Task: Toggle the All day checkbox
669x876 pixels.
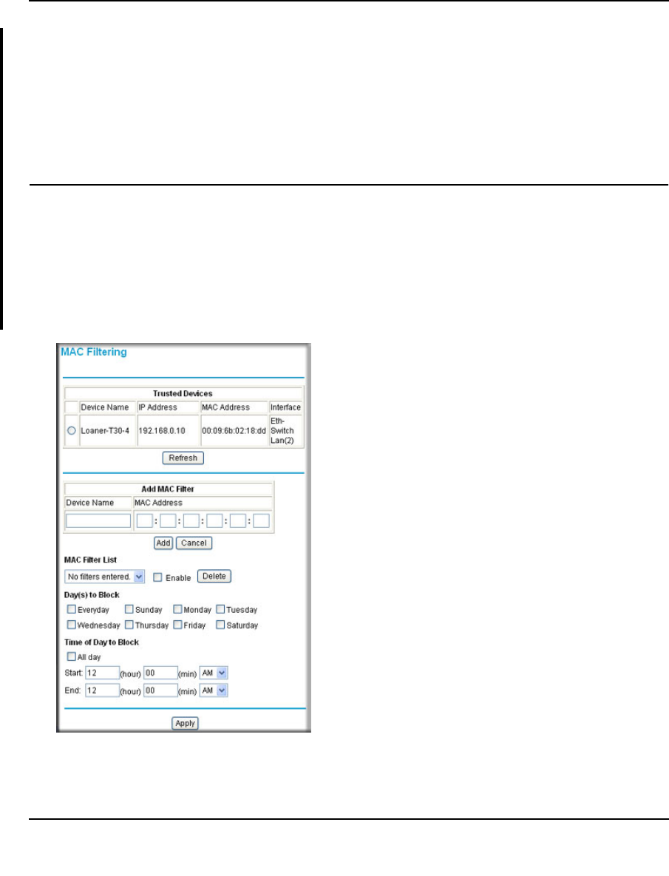Action: click(x=72, y=656)
